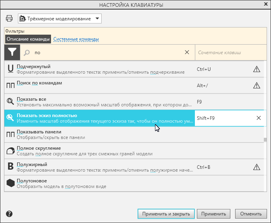Toggle the Описание команды filter

[28, 39]
